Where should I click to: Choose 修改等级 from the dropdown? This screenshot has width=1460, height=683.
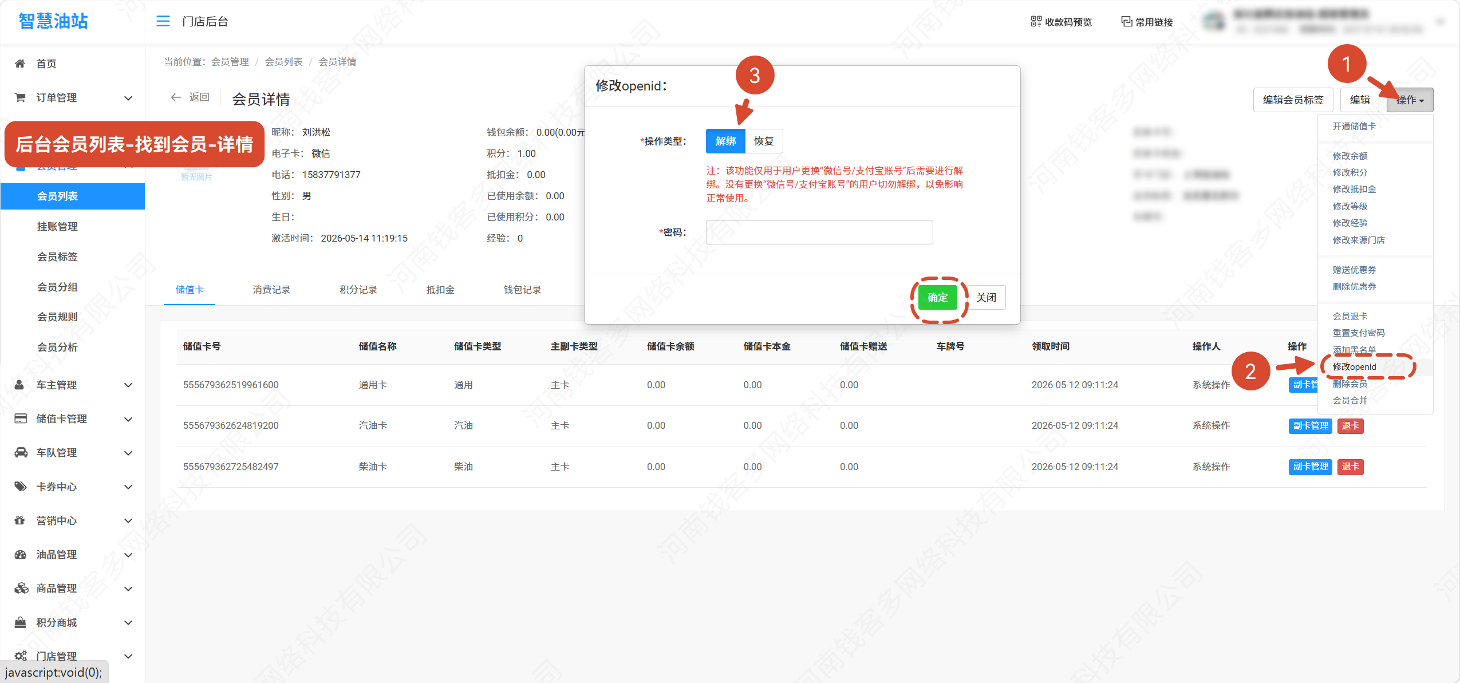click(1350, 206)
